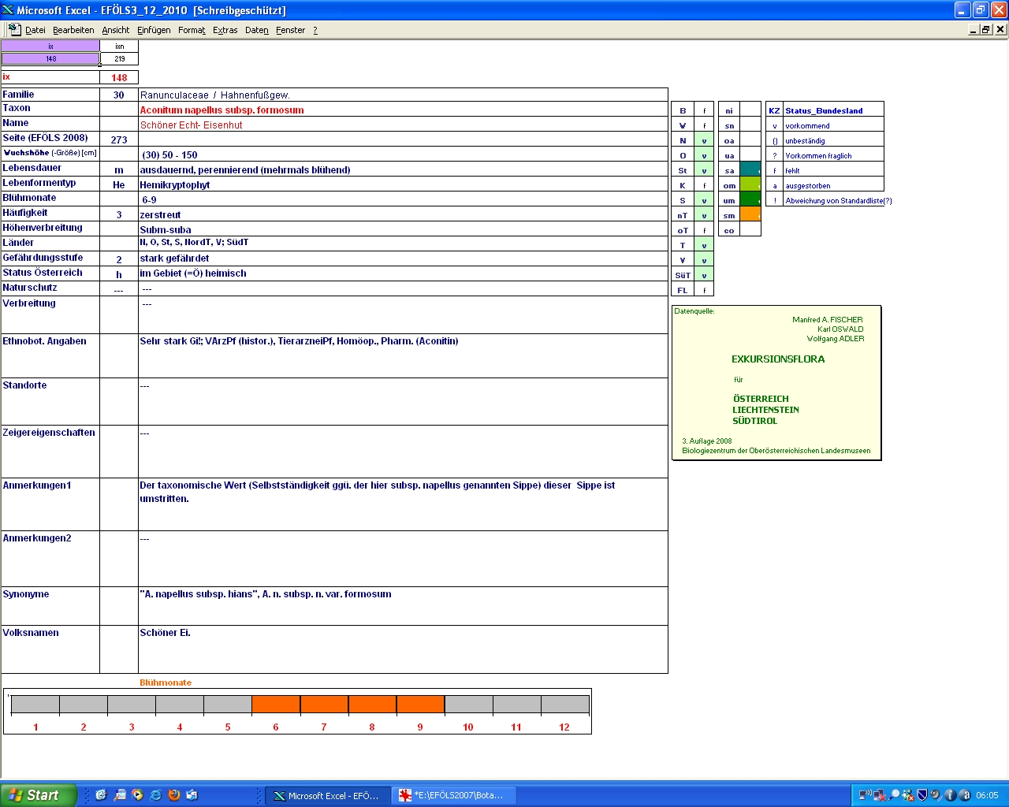Click the gray month 1 bar
Image resolution: width=1009 pixels, height=807 pixels.
tap(35, 705)
